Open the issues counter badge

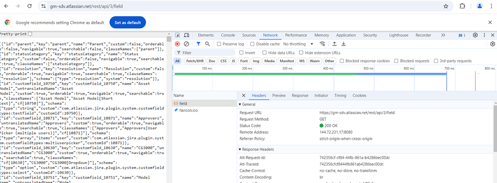[x=462, y=35]
